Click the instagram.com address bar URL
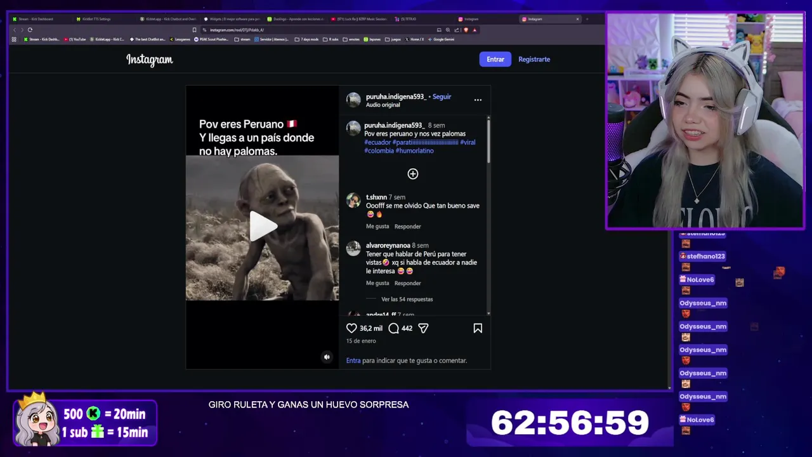The height and width of the screenshot is (457, 812). (x=237, y=30)
